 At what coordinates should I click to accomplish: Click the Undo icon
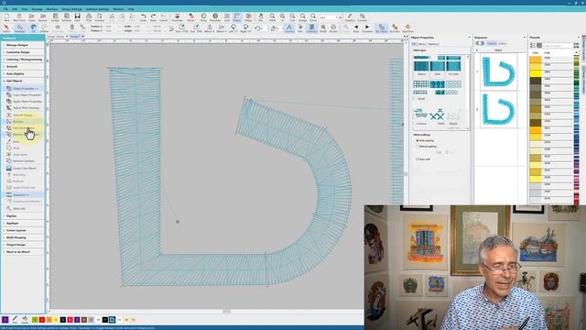pyautogui.click(x=143, y=16)
